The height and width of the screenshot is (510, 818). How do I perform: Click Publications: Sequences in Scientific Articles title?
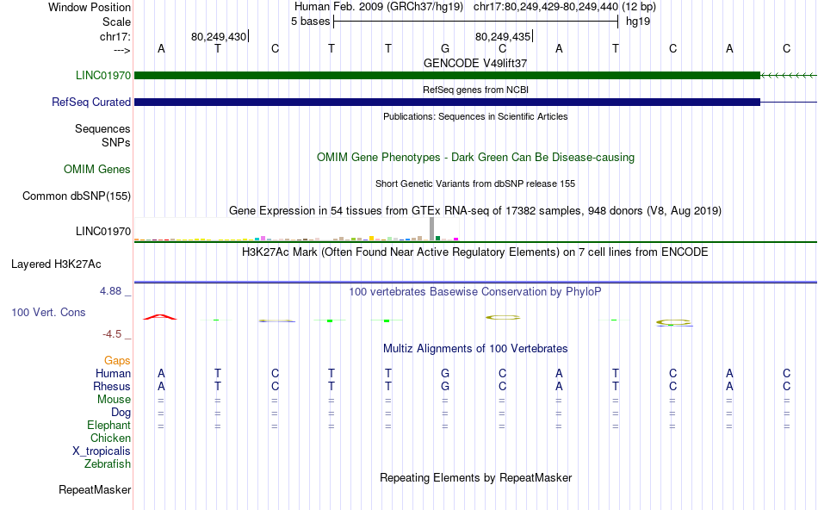point(475,116)
